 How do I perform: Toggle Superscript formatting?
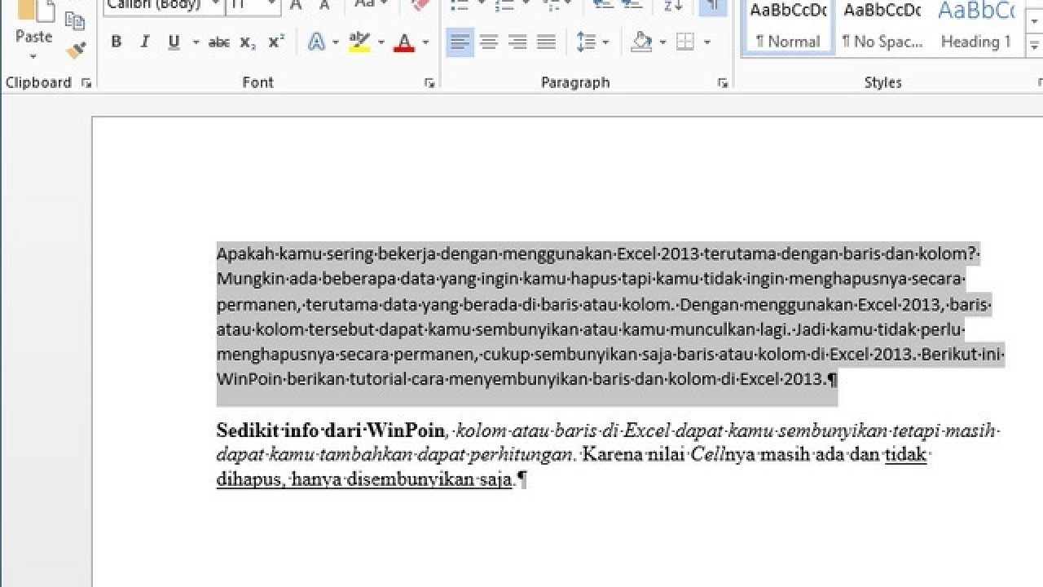[276, 42]
